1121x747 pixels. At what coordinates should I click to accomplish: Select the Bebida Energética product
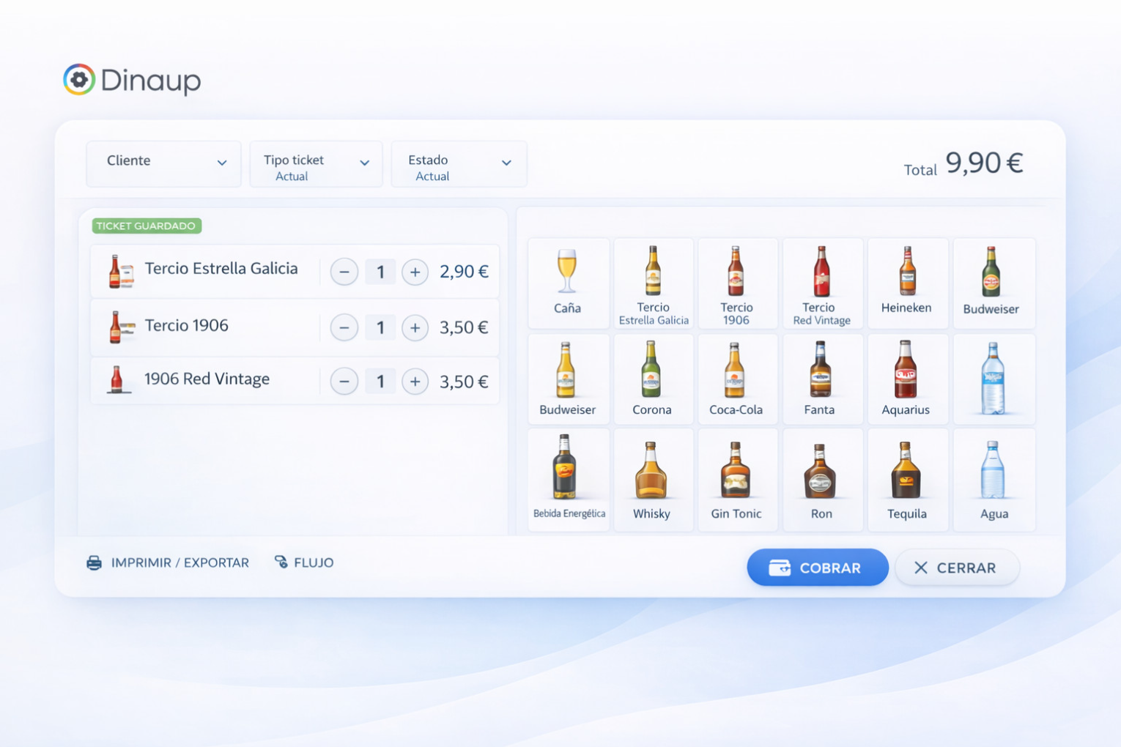point(569,480)
